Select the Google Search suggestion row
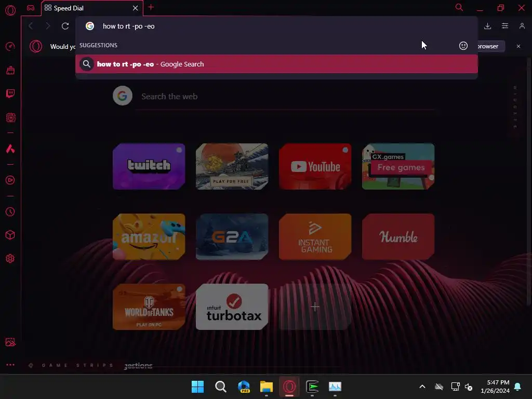Viewport: 532px width, 399px height. click(x=276, y=64)
